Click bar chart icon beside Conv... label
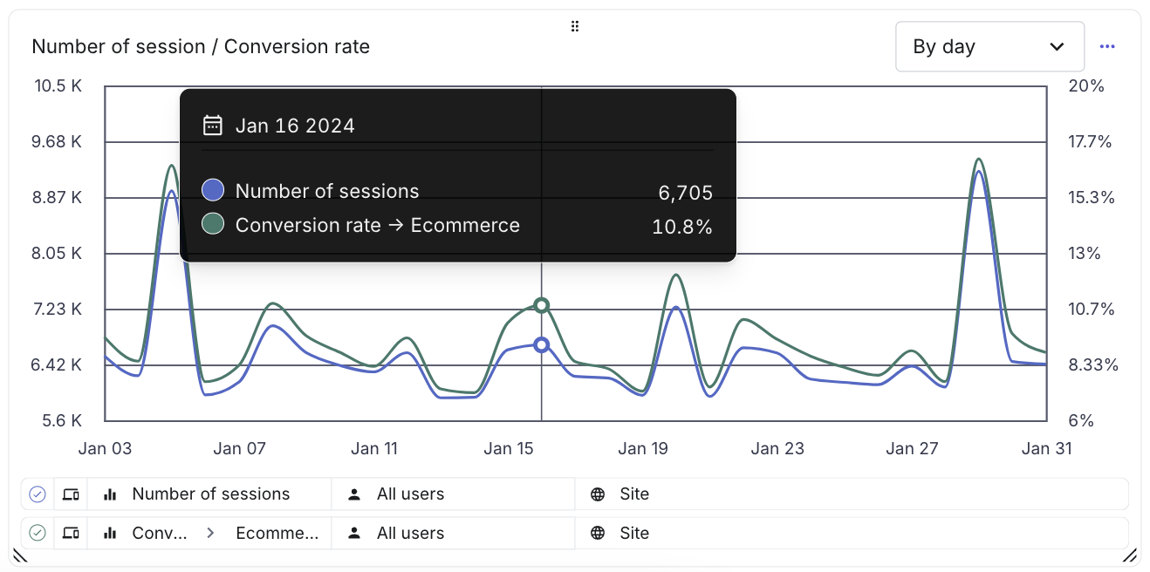Image resolution: width=1150 pixels, height=572 pixels. 110,533
